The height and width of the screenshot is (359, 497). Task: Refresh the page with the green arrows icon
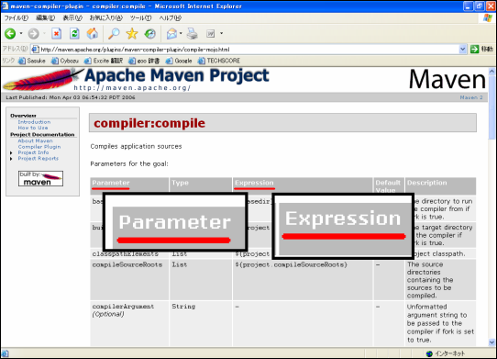pyautogui.click(x=74, y=33)
